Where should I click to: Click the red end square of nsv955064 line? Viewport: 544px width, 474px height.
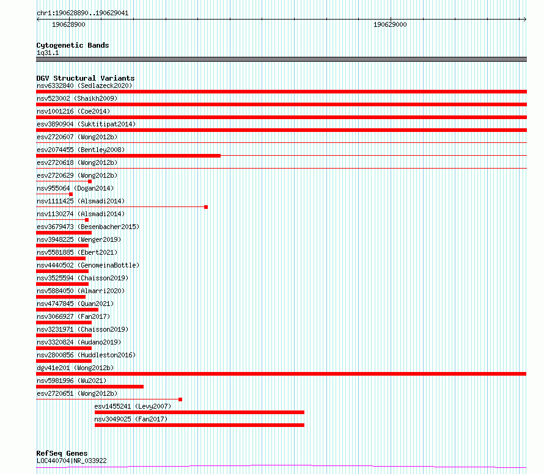point(71,194)
